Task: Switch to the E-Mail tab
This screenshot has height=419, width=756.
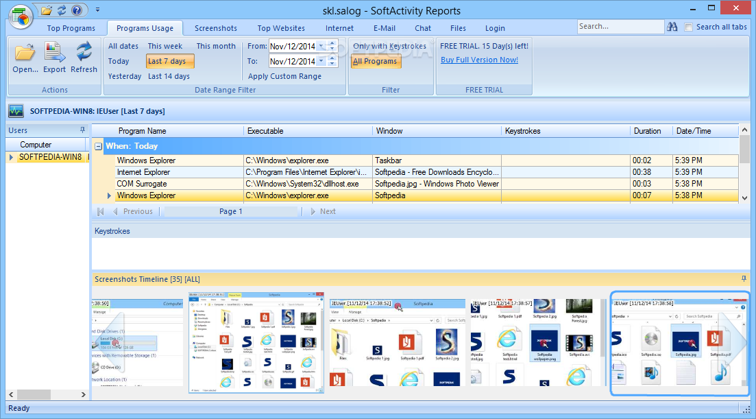Action: 385,28
